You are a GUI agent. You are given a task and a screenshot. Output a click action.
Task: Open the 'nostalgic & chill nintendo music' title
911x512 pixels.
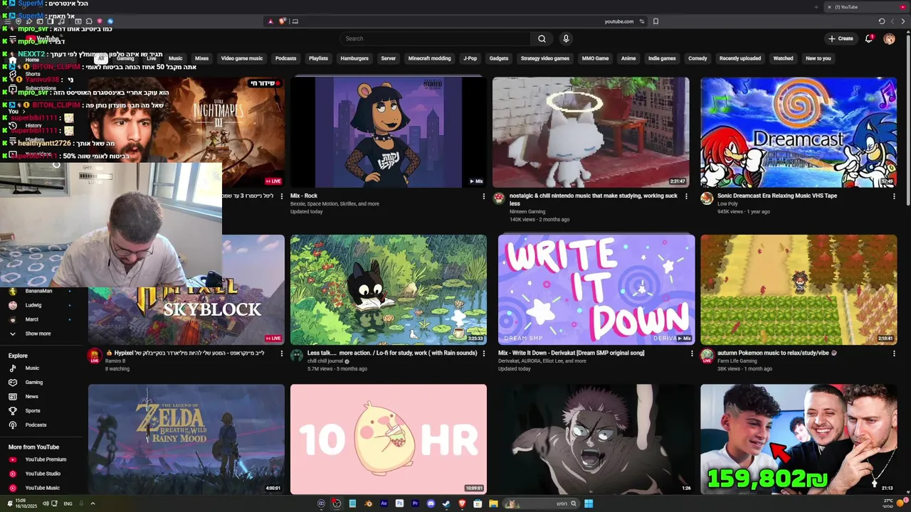tap(594, 199)
